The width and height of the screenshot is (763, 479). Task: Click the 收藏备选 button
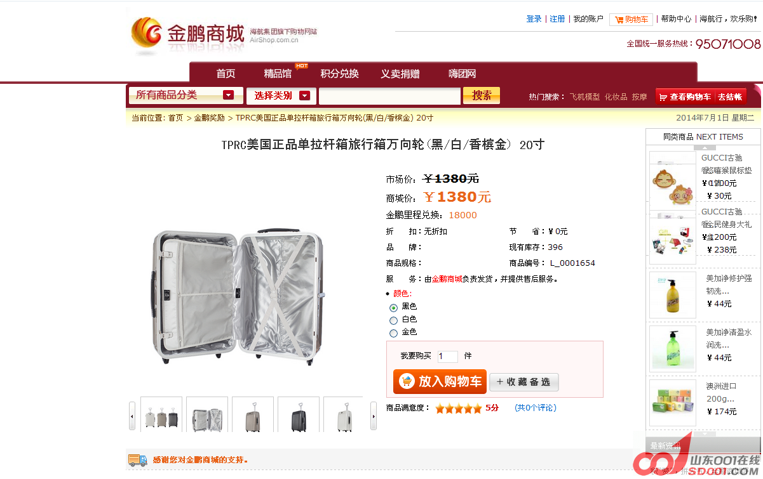pos(524,382)
